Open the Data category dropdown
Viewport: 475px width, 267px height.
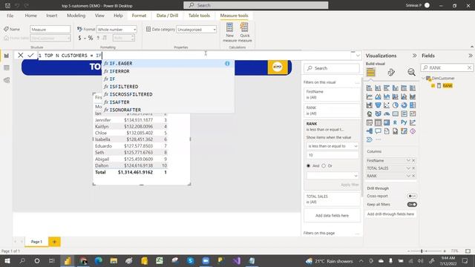pyautogui.click(x=196, y=30)
